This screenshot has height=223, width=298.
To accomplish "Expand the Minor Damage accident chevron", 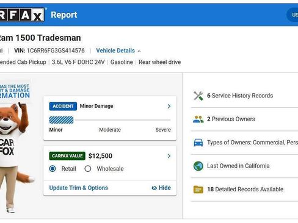I will coord(169,106).
